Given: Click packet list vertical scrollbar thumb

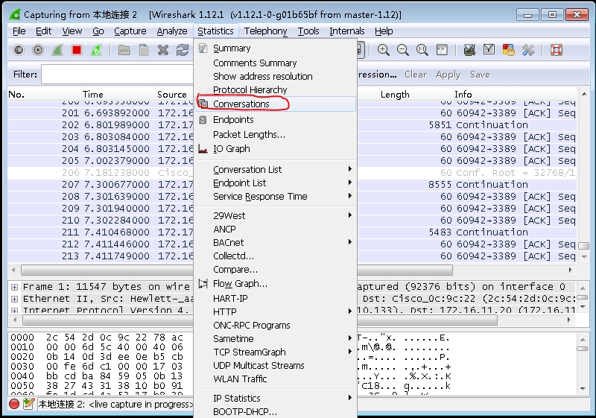Looking at the screenshot, I should coord(583,246).
